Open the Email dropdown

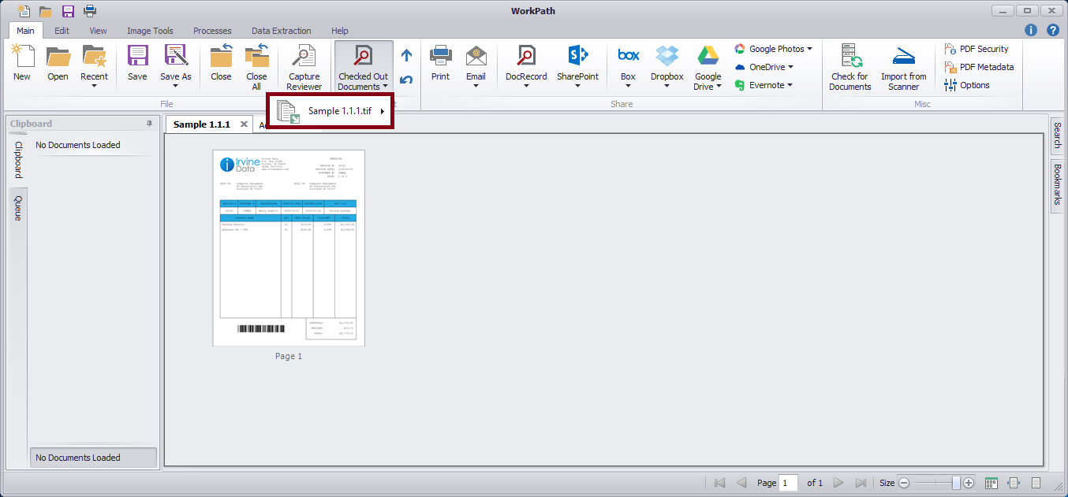tap(476, 86)
